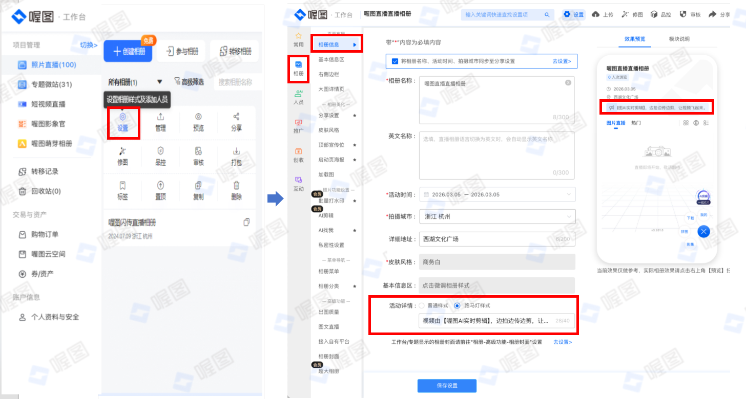Open the QR code icon in the phone preview
The image size is (746, 399).
click(686, 123)
